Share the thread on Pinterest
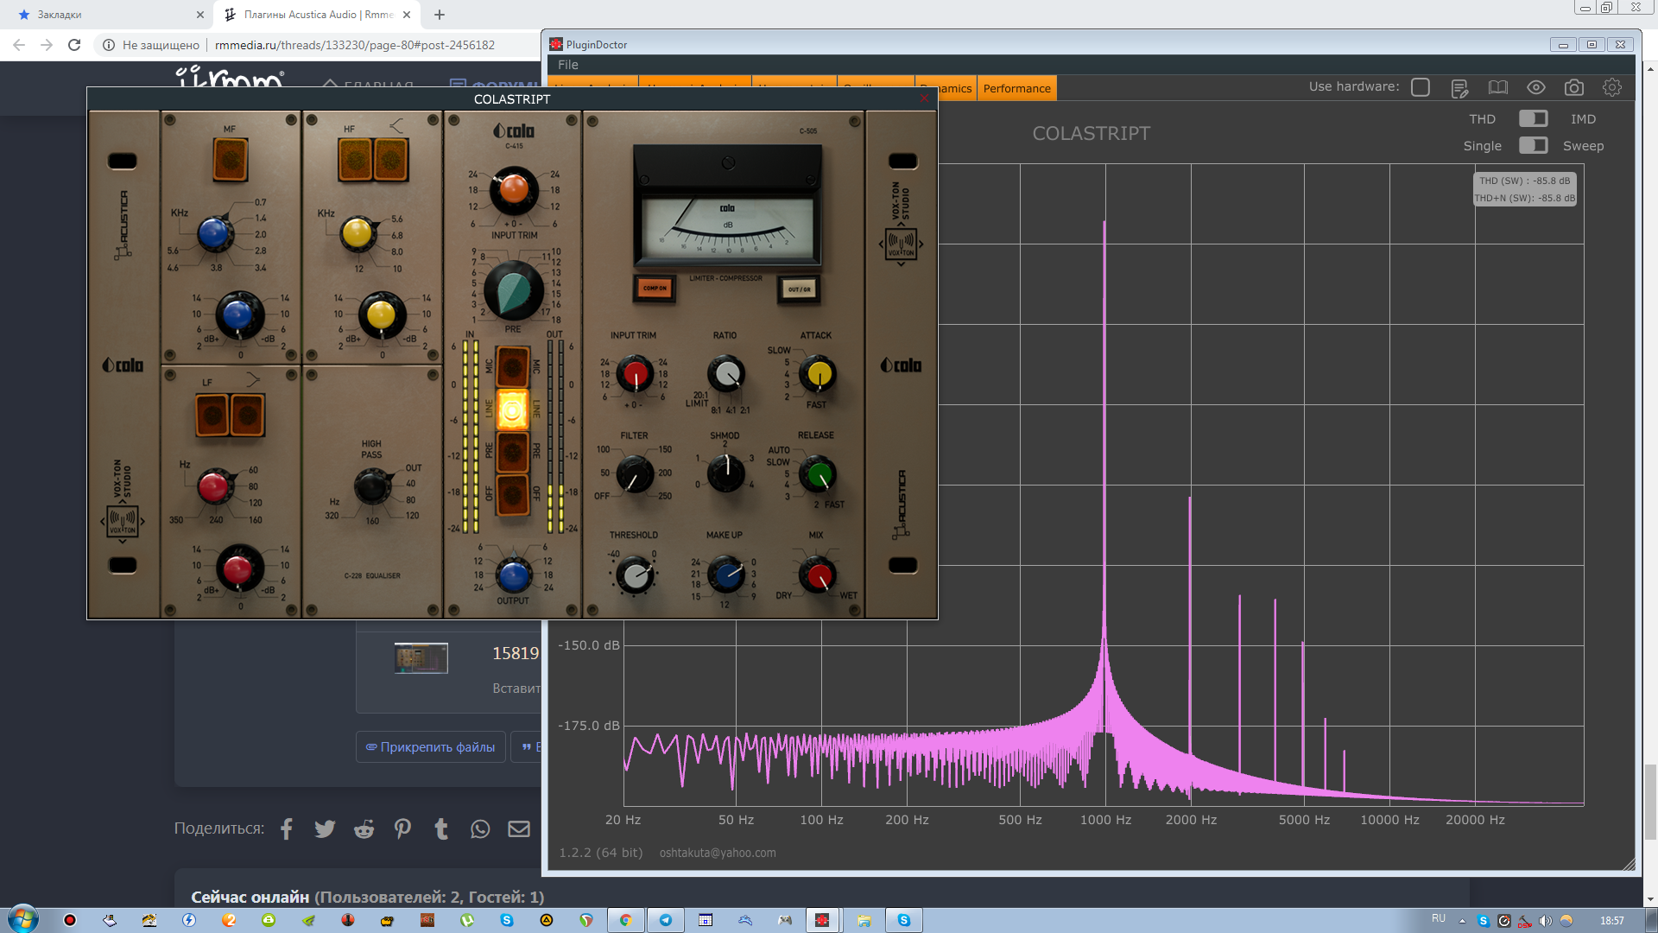Image resolution: width=1658 pixels, height=933 pixels. [402, 829]
